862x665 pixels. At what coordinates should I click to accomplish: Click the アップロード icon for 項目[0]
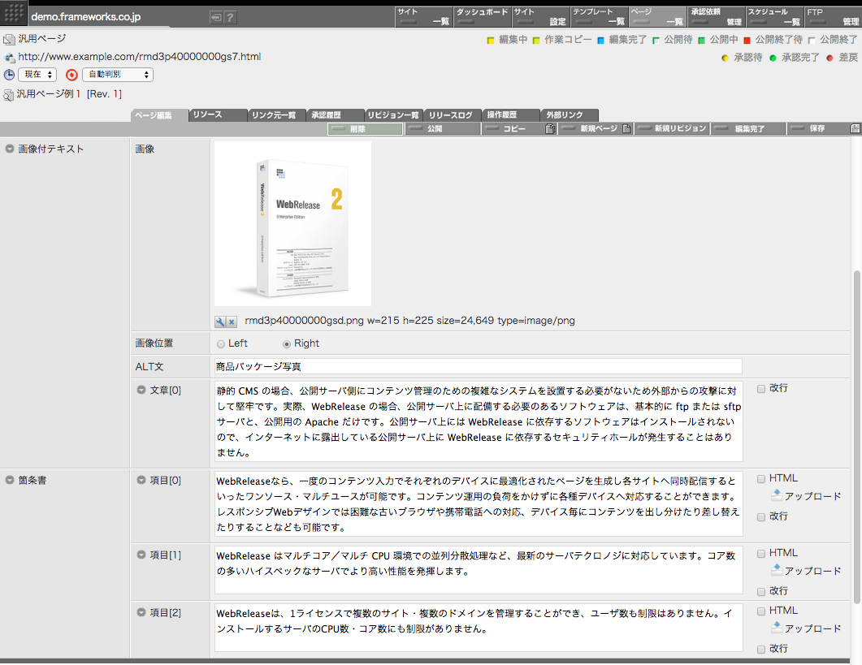pos(776,495)
